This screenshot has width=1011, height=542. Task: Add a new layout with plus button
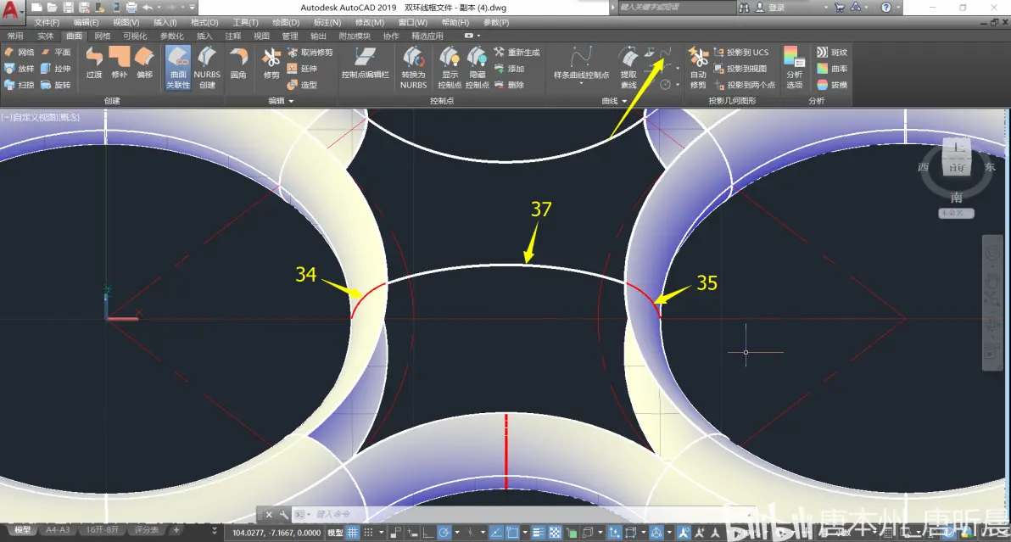tap(176, 530)
